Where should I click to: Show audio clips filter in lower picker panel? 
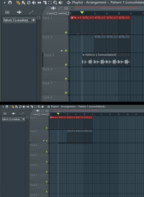(14, 113)
